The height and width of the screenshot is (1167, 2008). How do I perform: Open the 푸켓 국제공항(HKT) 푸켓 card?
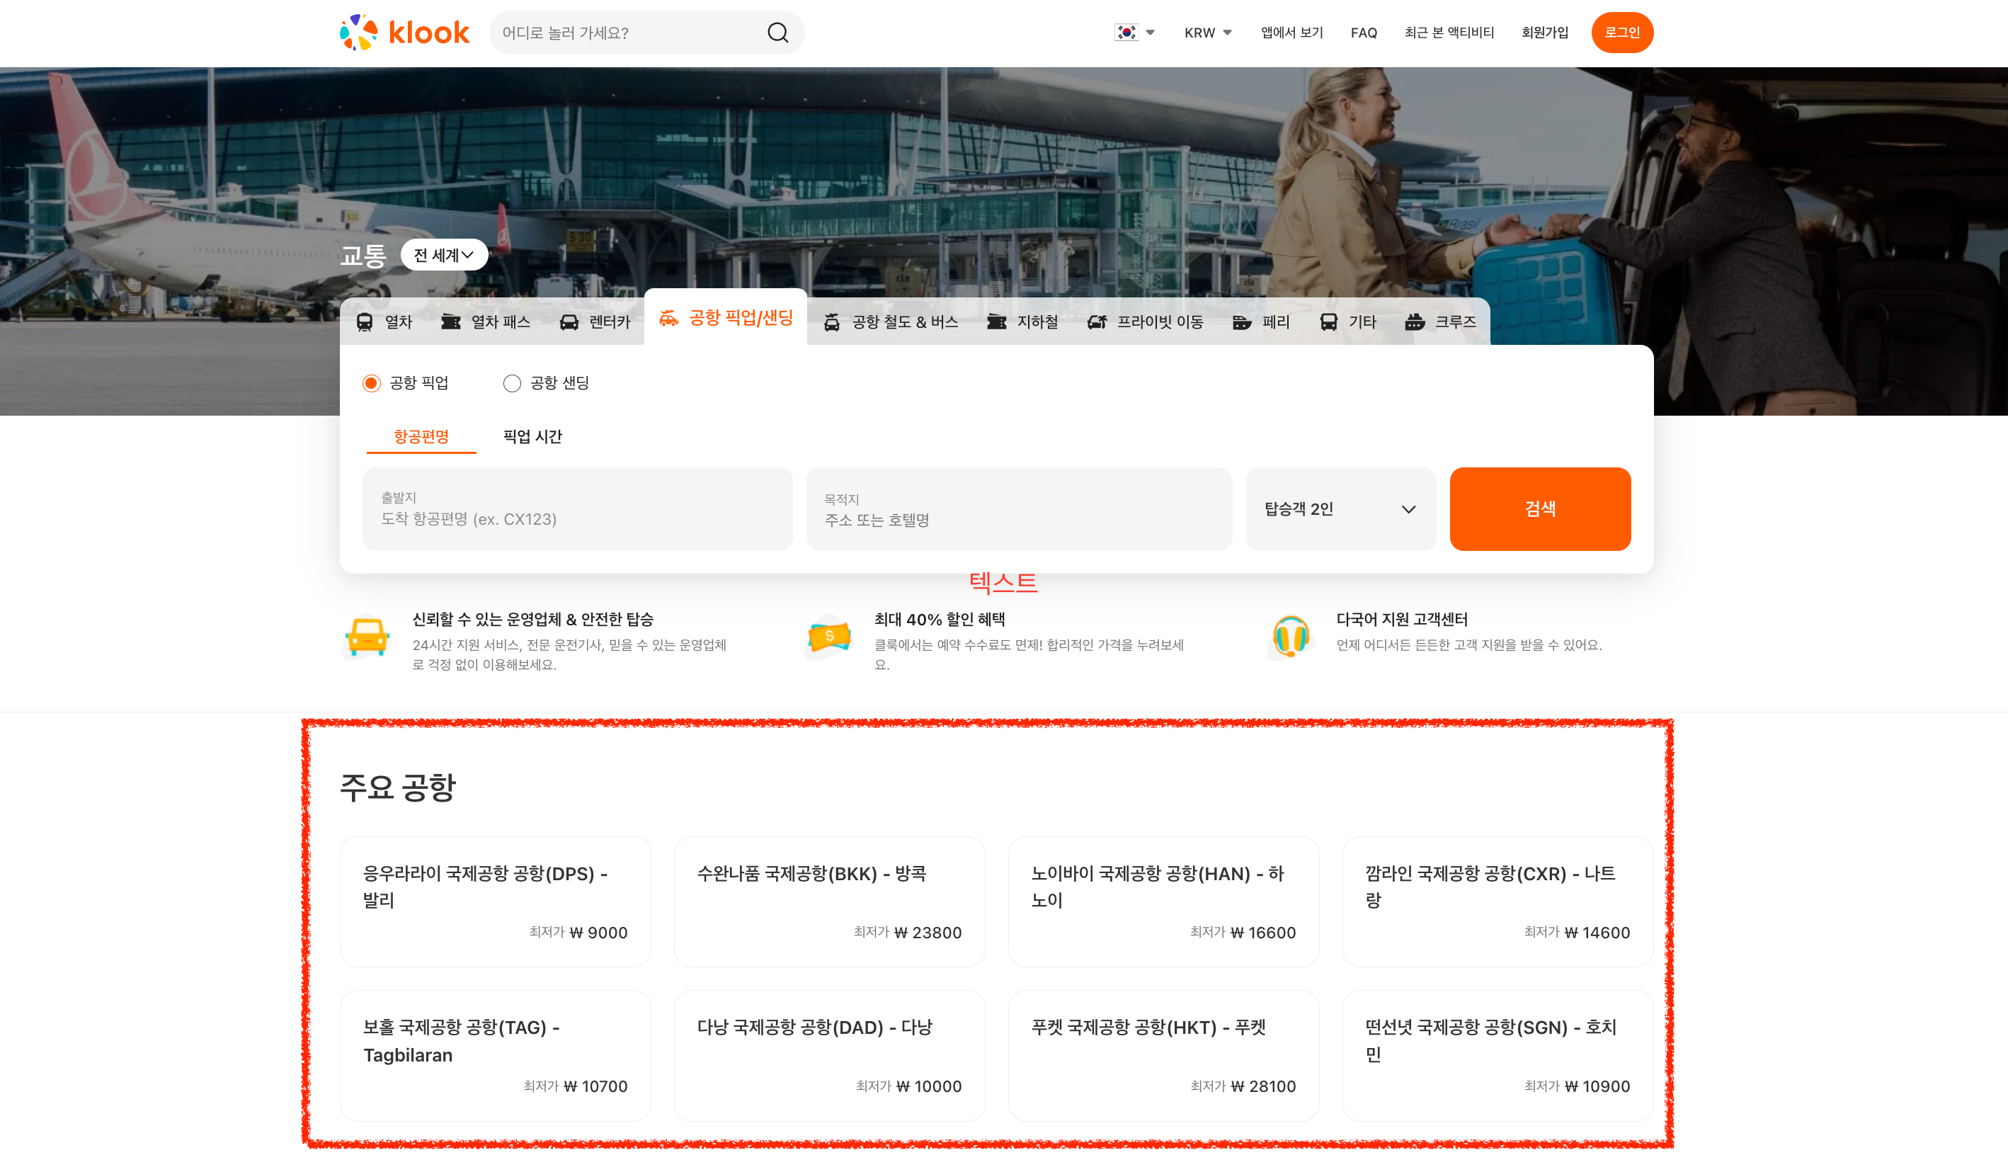[x=1163, y=1055]
